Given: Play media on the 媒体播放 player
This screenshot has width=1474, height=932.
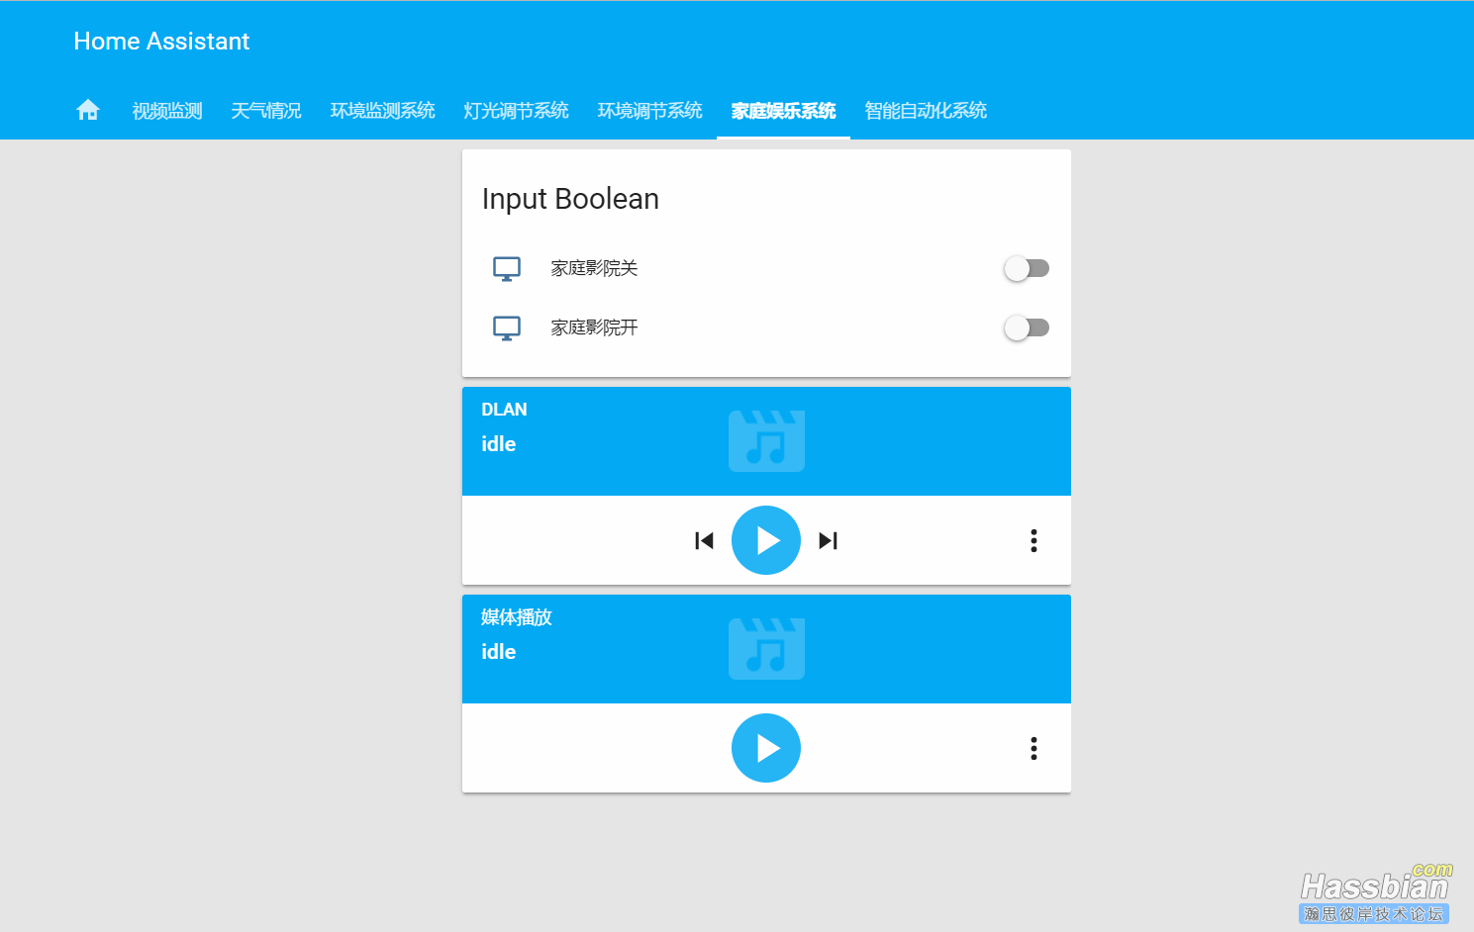Looking at the screenshot, I should pyautogui.click(x=766, y=748).
